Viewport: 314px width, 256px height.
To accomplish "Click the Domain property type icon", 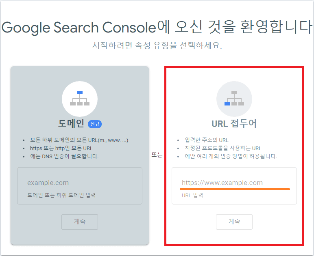I will coord(80,99).
